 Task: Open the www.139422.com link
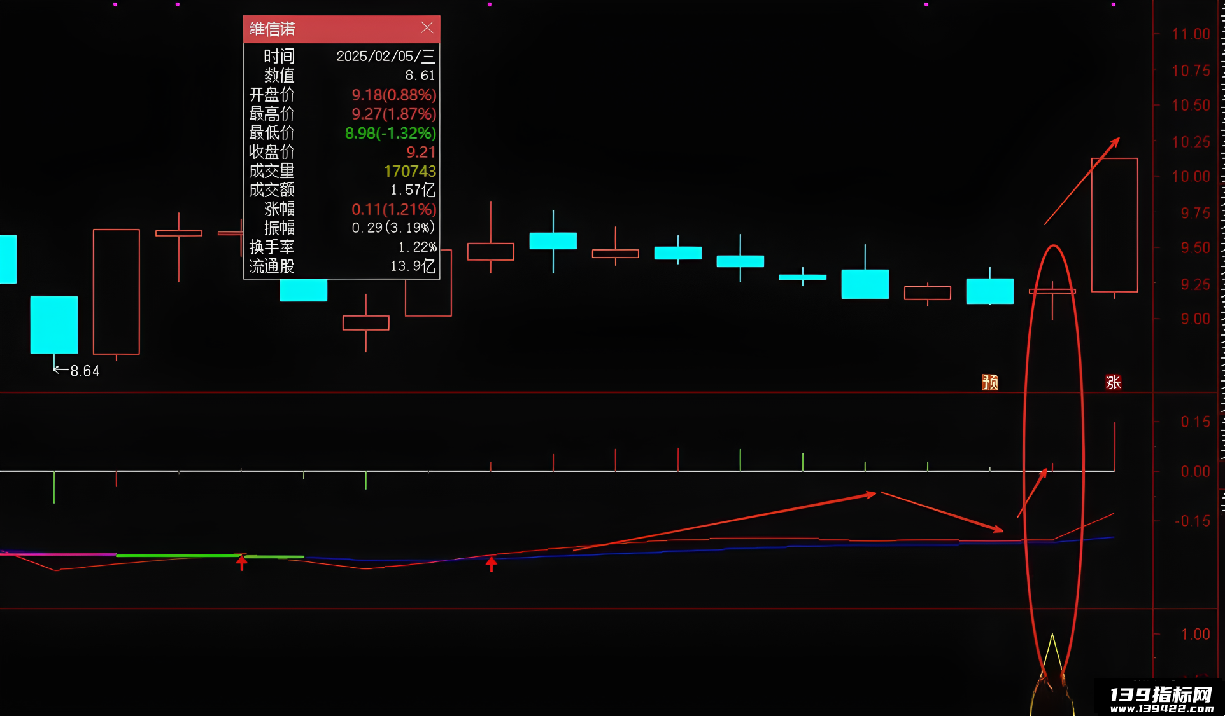coord(1161,709)
